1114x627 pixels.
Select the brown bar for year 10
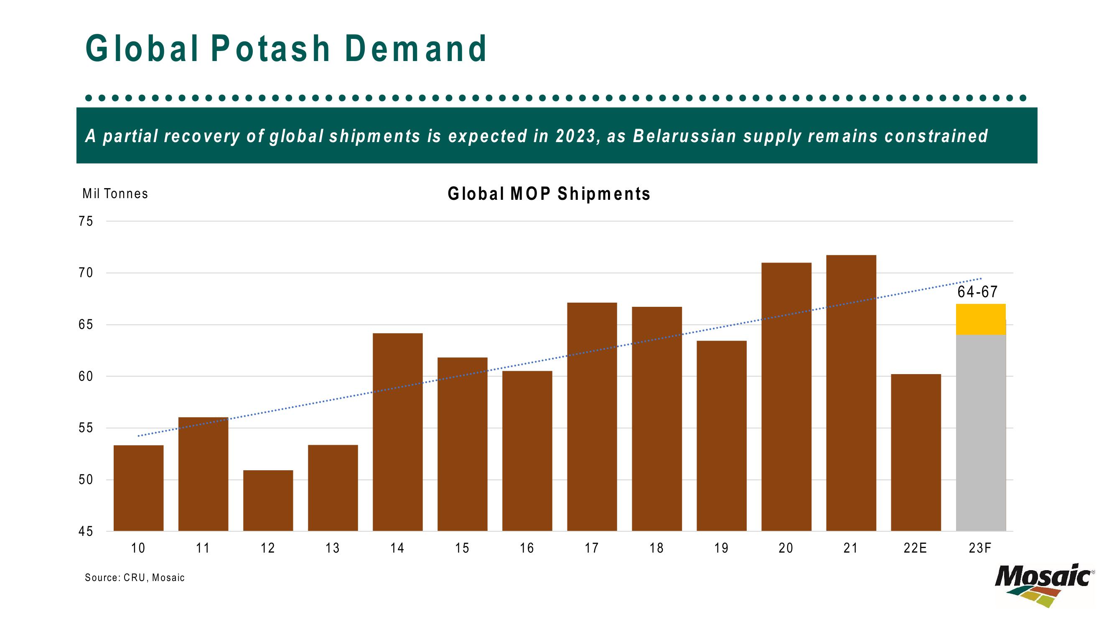pos(138,488)
